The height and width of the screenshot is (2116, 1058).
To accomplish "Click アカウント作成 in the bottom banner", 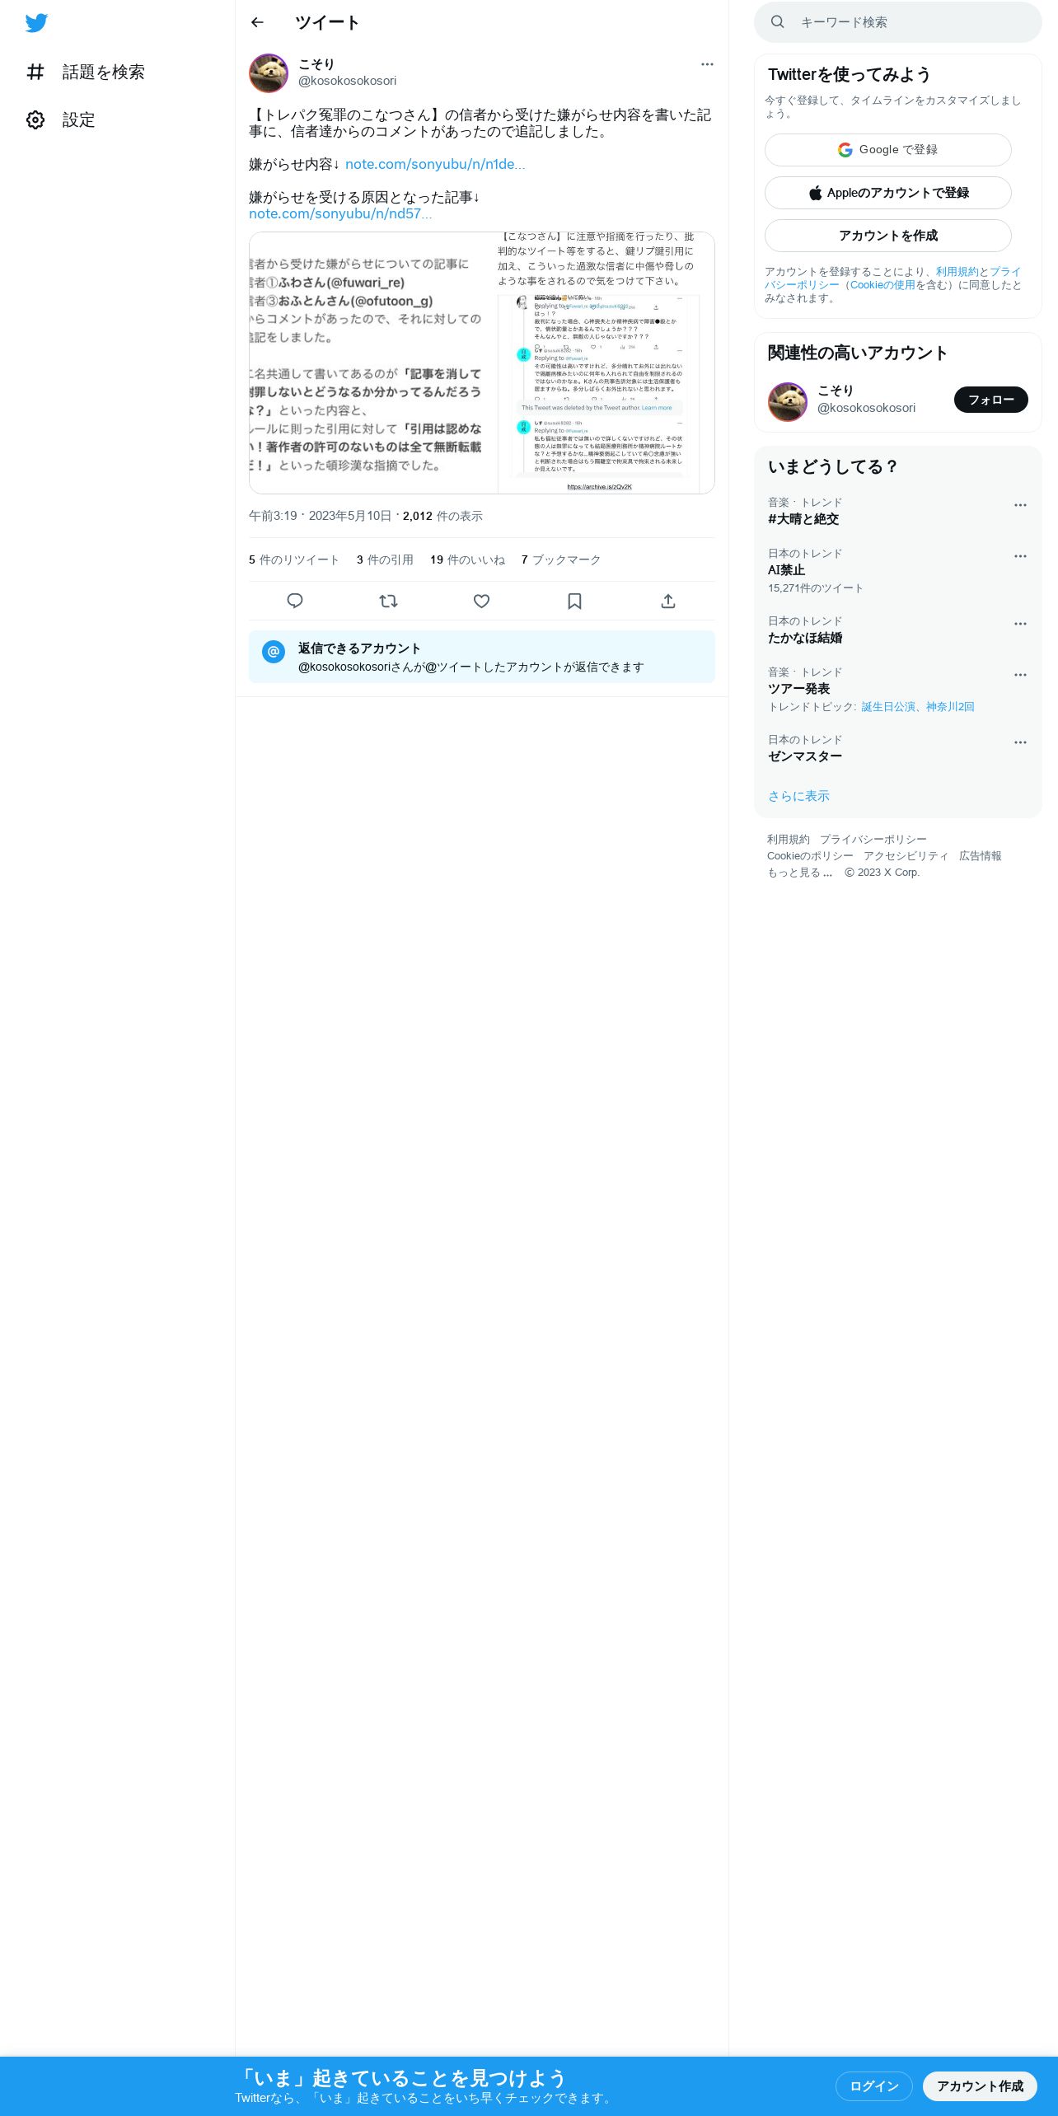I will pyautogui.click(x=980, y=2086).
